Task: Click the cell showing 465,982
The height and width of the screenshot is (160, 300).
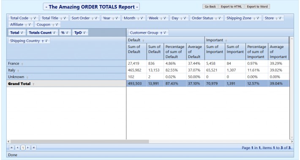Action: point(136,70)
